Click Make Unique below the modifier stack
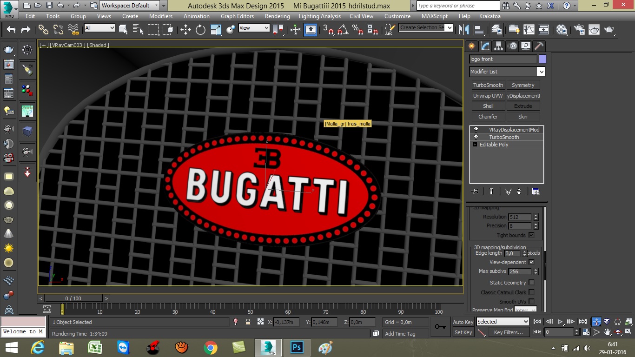635x357 pixels. coord(508,192)
